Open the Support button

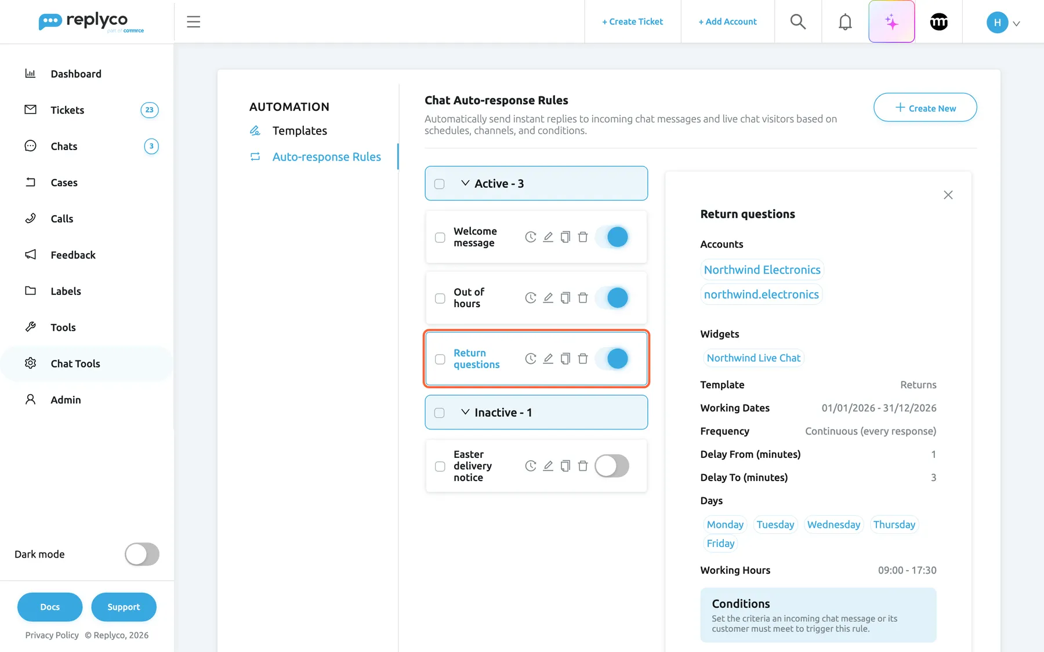click(124, 607)
